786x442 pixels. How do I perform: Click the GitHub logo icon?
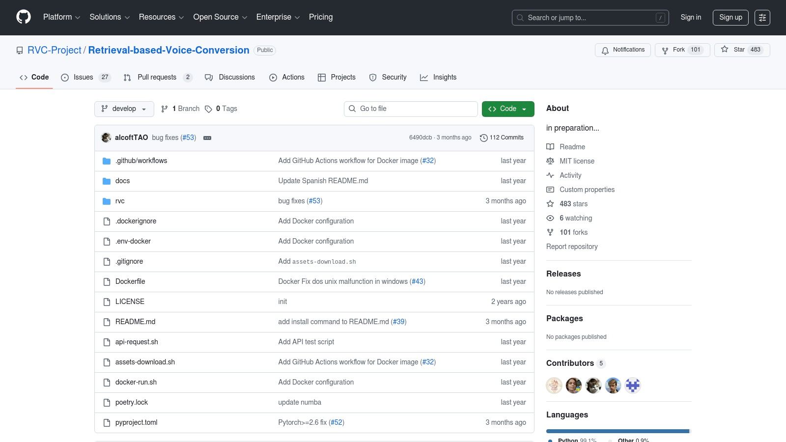click(24, 17)
